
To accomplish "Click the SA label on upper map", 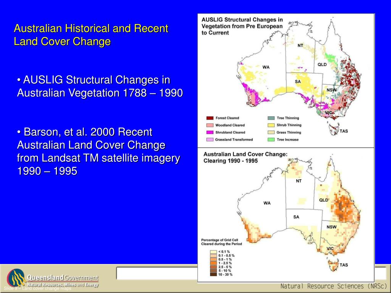I will click(298, 82).
